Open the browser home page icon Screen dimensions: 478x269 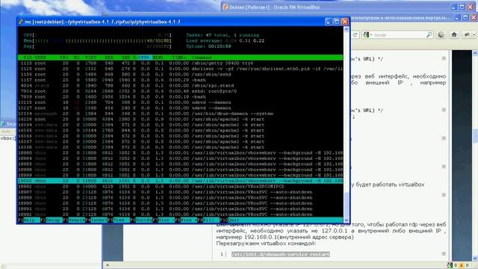454,35
